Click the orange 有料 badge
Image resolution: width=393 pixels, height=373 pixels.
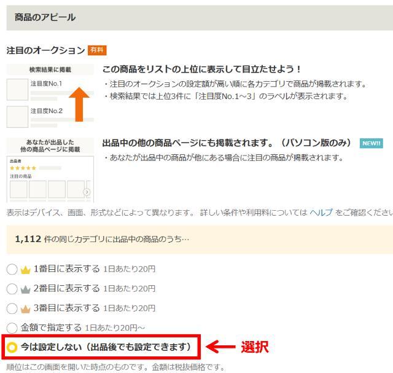97,50
